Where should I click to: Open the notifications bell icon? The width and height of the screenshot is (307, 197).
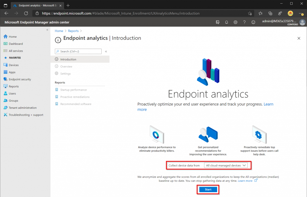coord(227,22)
